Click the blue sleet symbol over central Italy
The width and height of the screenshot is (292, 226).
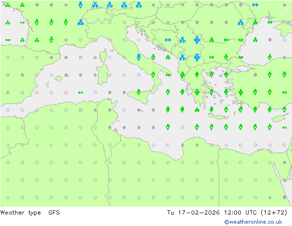(139, 57)
